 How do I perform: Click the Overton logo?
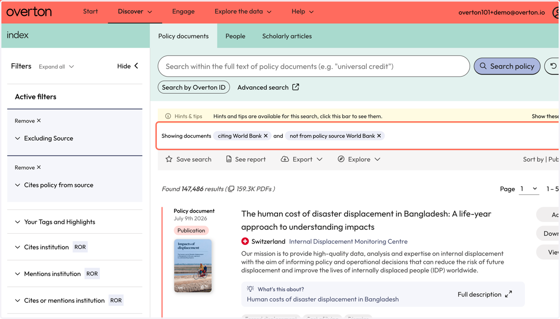(29, 12)
